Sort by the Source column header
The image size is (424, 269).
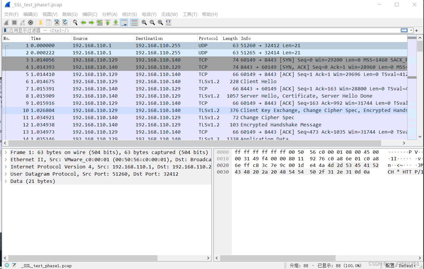pos(103,38)
